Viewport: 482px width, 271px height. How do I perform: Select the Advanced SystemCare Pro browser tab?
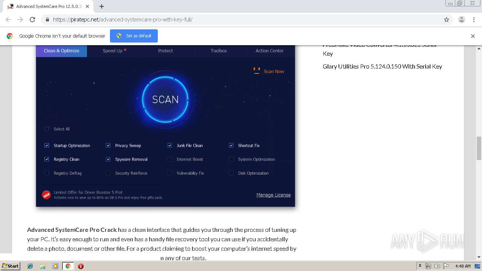tap(48, 6)
